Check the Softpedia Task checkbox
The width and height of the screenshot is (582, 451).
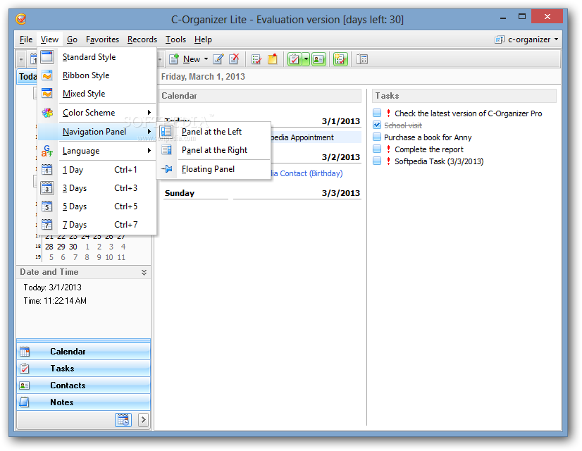[x=377, y=161]
